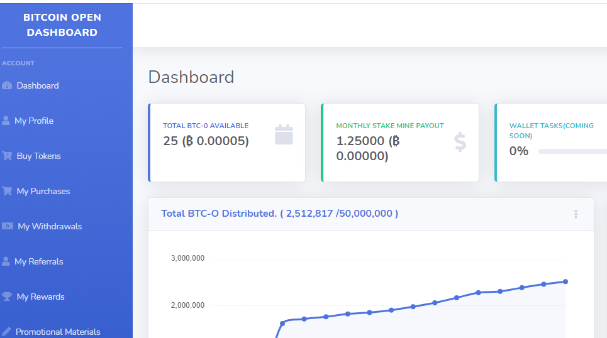The width and height of the screenshot is (607, 338).
Task: Navigate to My Referrals
Action: [x=39, y=261]
